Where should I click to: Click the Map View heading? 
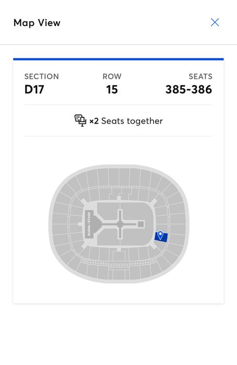coord(37,23)
